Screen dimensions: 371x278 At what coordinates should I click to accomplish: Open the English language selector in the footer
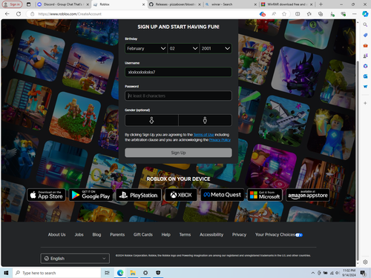(x=75, y=259)
